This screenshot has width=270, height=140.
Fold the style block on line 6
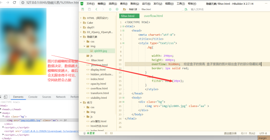pyautogui.click(x=123, y=43)
